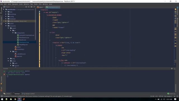Click the yellow inspection indicator above editor scrollbar

[x=175, y=9]
